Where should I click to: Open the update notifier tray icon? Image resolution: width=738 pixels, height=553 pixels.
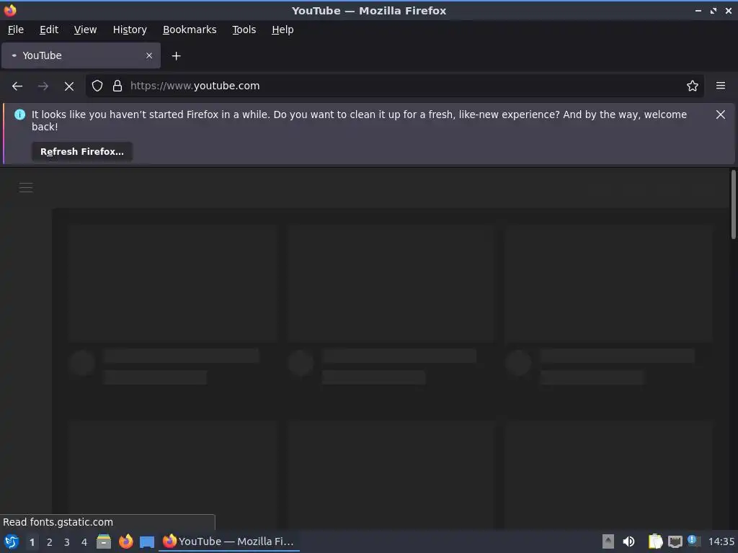tap(693, 541)
